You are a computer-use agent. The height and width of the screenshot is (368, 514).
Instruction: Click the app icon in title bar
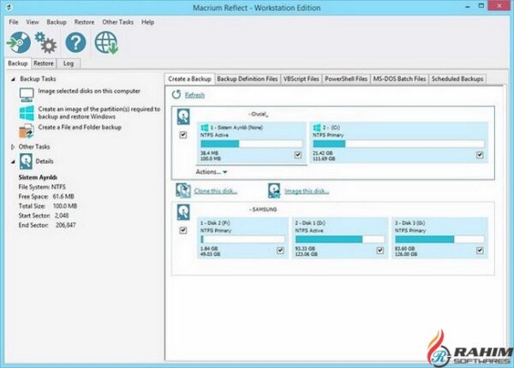point(9,7)
